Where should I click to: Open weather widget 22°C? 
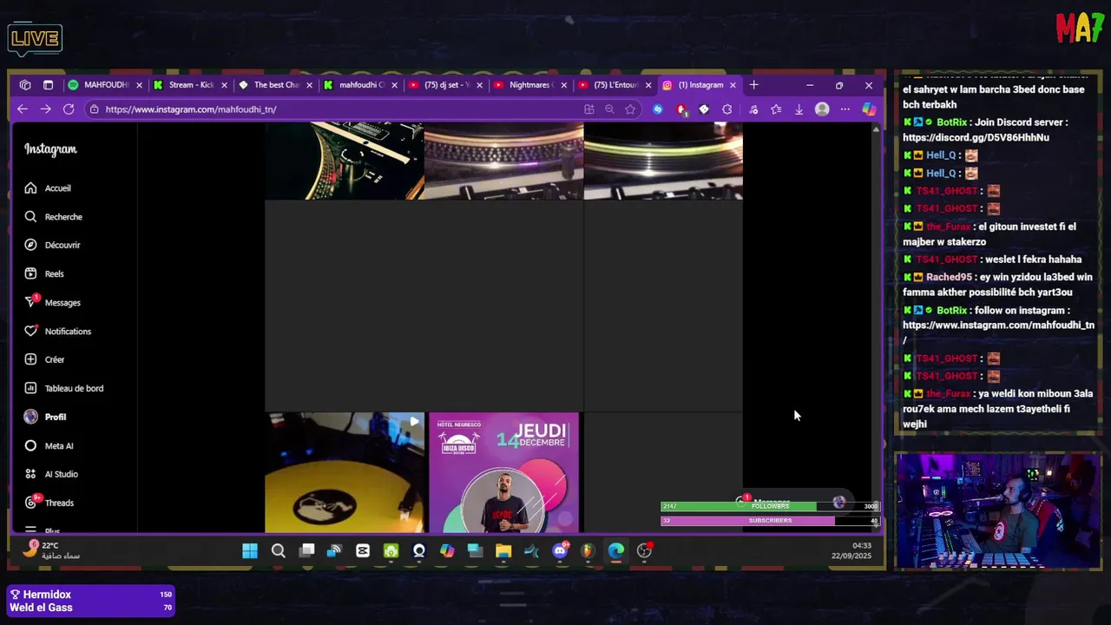point(52,550)
